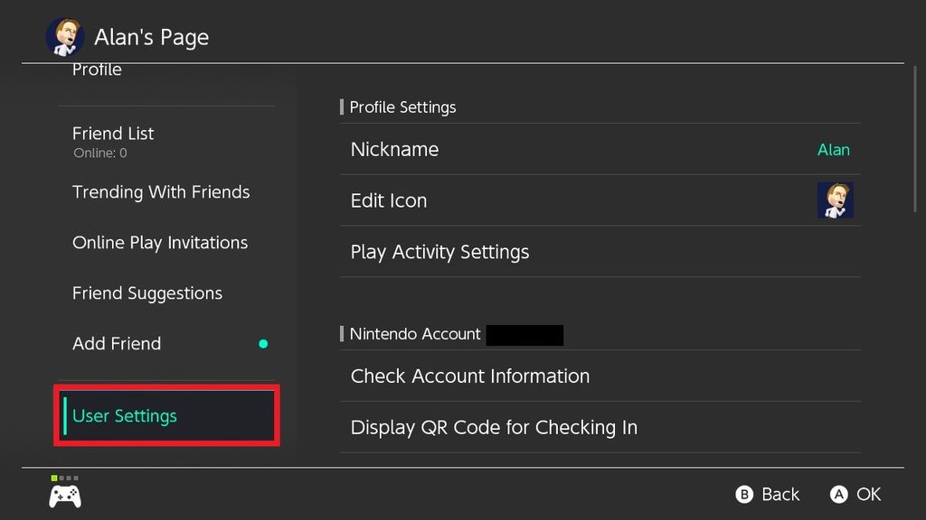This screenshot has height=520, width=926.
Task: Open Play Activity Settings
Action: click(x=439, y=252)
